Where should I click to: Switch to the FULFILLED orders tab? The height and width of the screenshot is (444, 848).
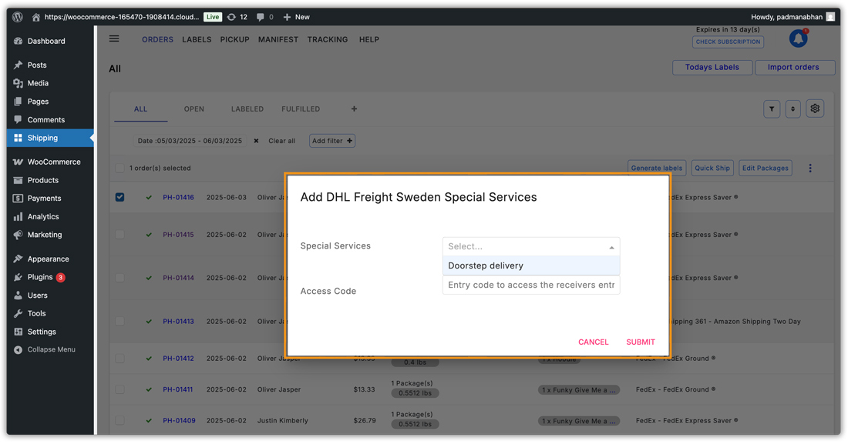pos(301,109)
